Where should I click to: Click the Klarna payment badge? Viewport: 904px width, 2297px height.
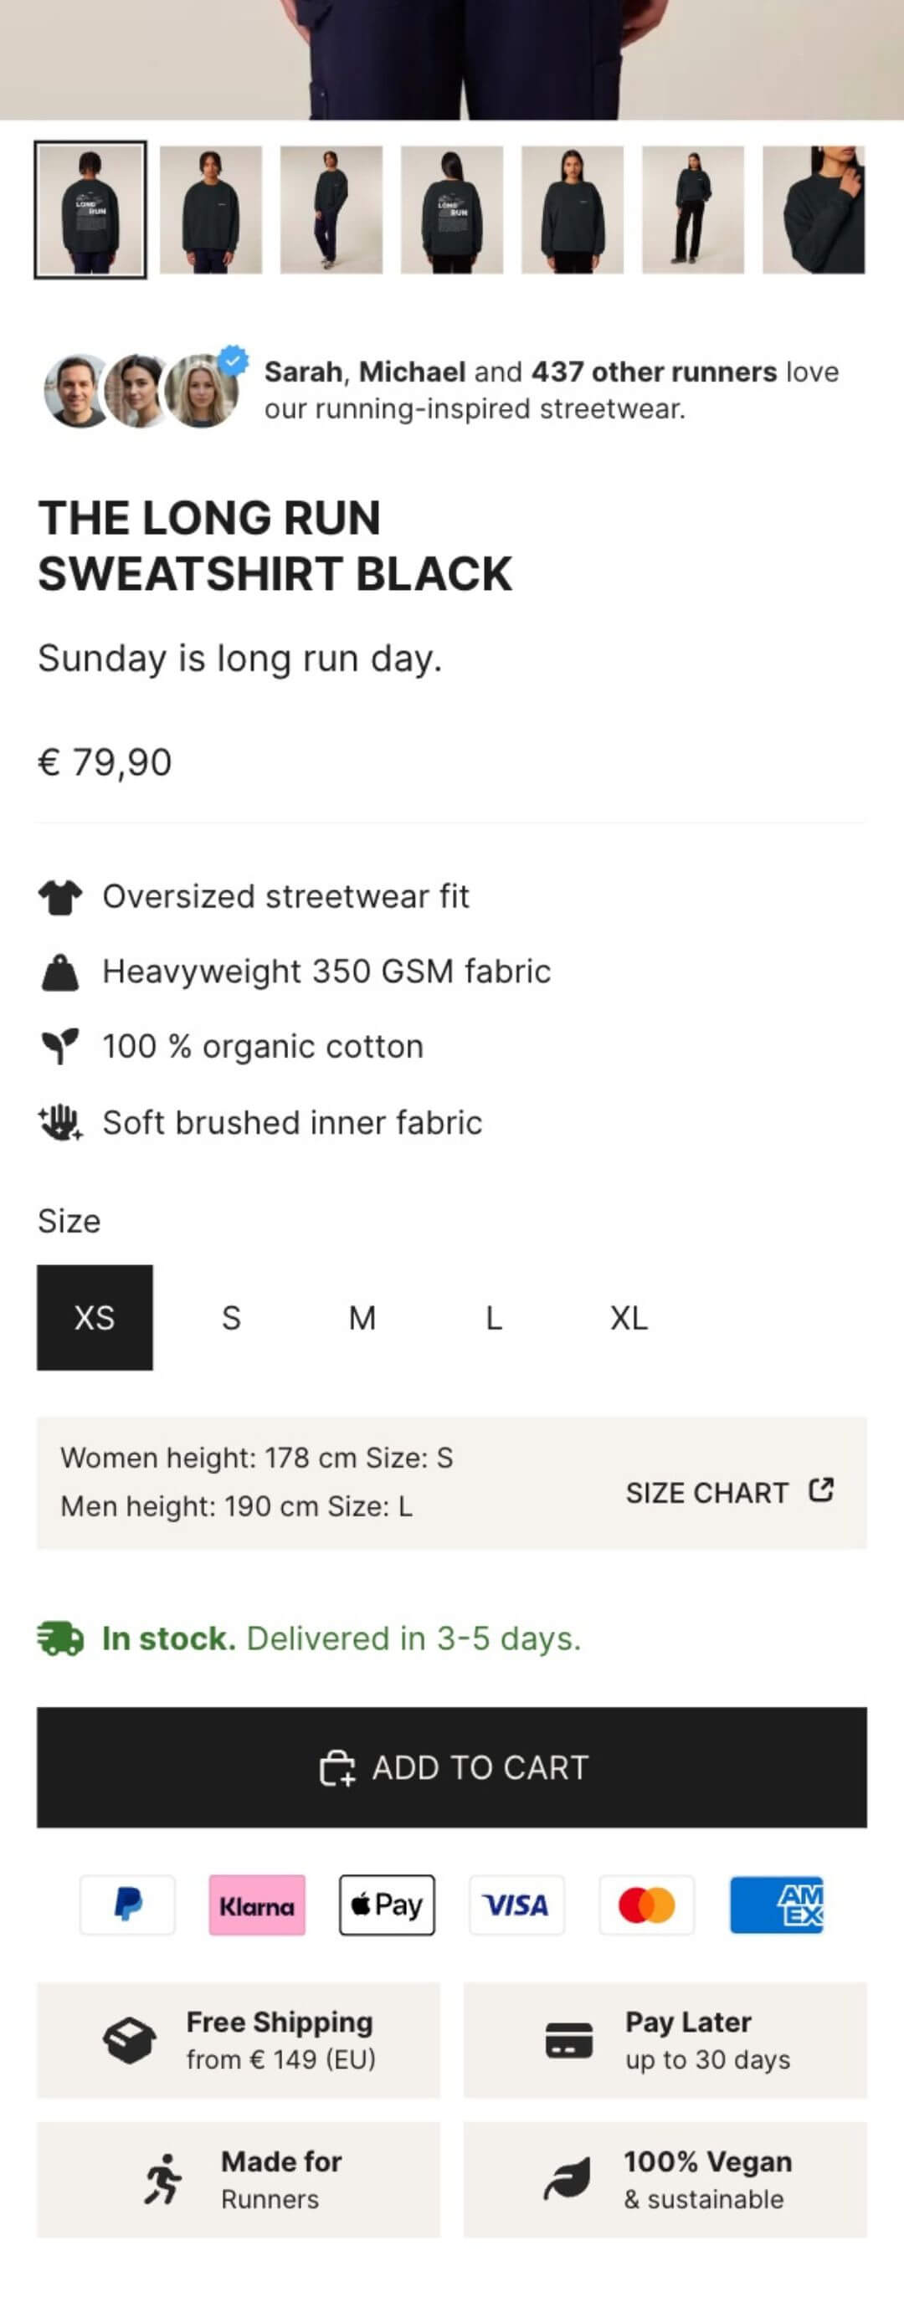257,1905
